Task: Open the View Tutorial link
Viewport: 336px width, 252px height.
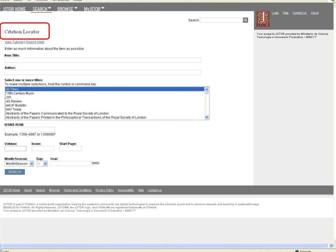Action: point(14,42)
